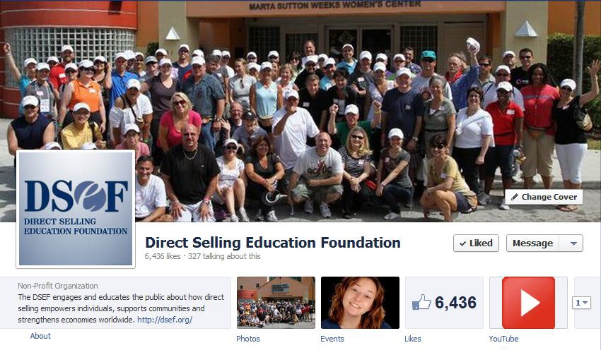Open the red YouTube play icon app
Viewport: 601px width, 350px height.
[528, 303]
